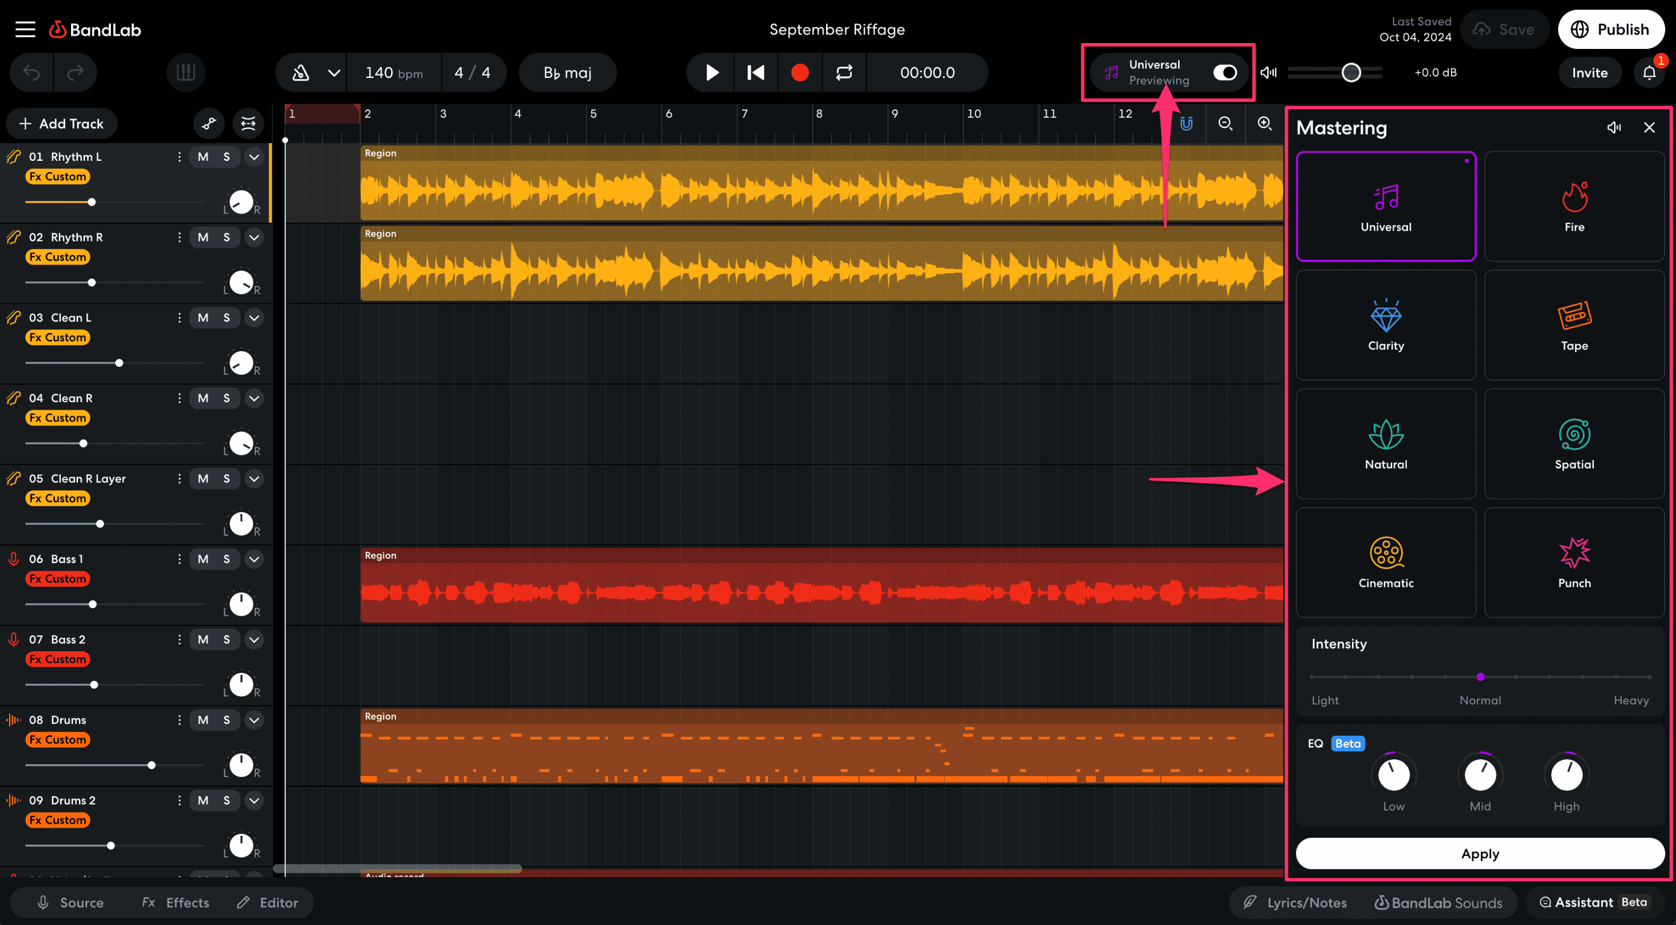Screen dimensions: 1676x925
Task: Click the zoom out magnifier icon
Action: point(1225,124)
